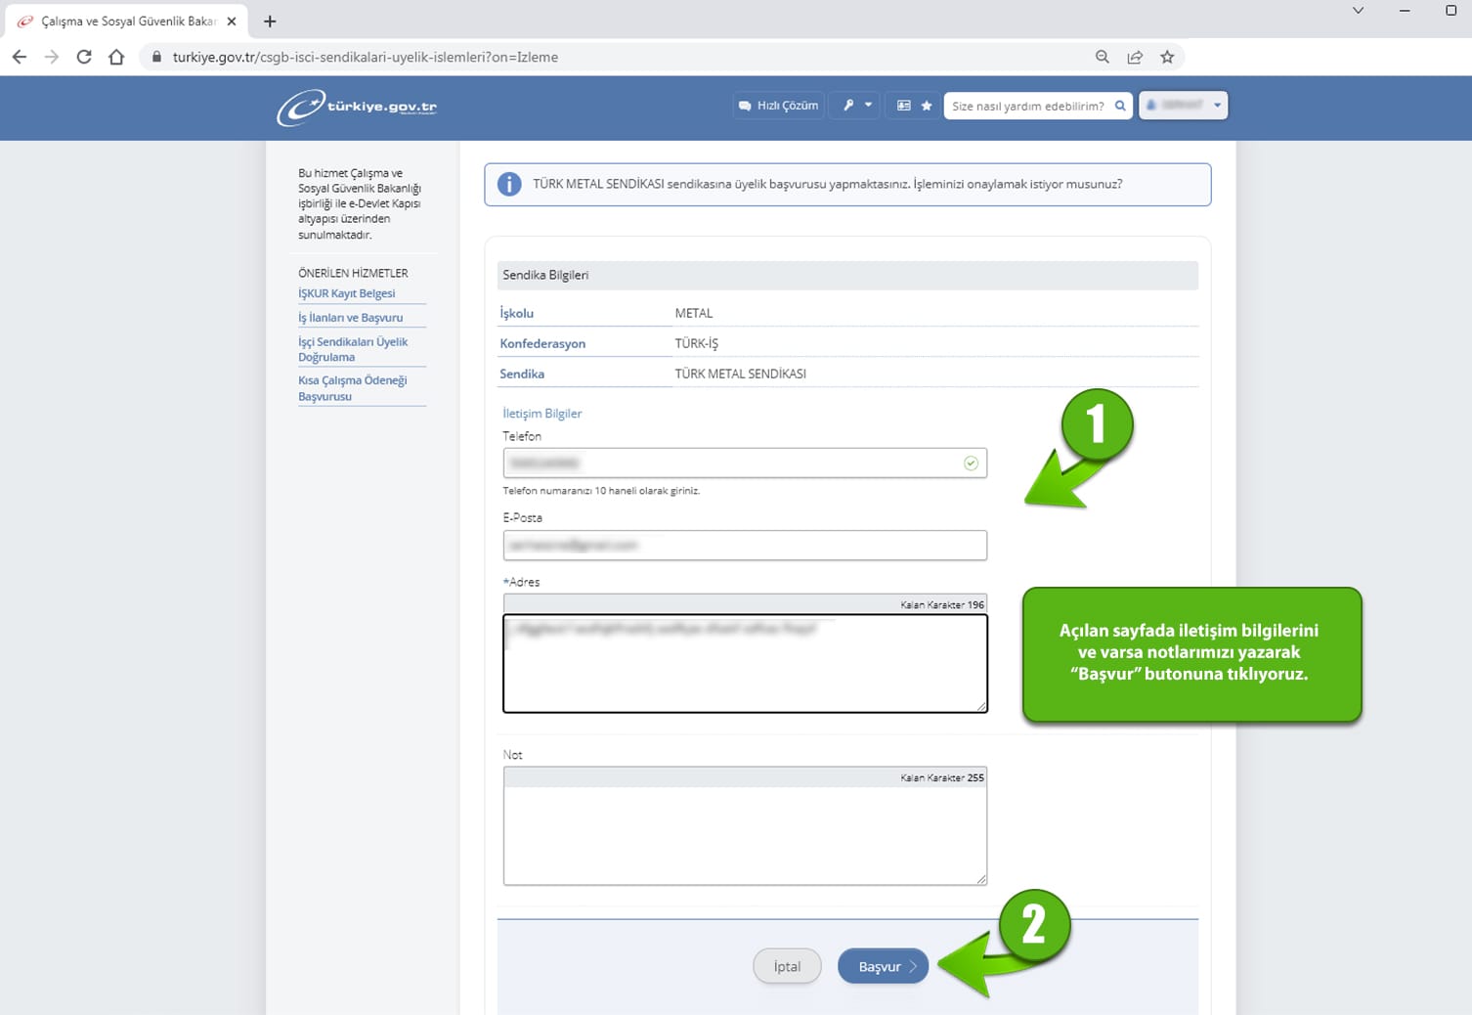Click the Size nasıl yardım edebilirim search field
Image resolution: width=1472 pixels, height=1015 pixels.
pos(1028,106)
